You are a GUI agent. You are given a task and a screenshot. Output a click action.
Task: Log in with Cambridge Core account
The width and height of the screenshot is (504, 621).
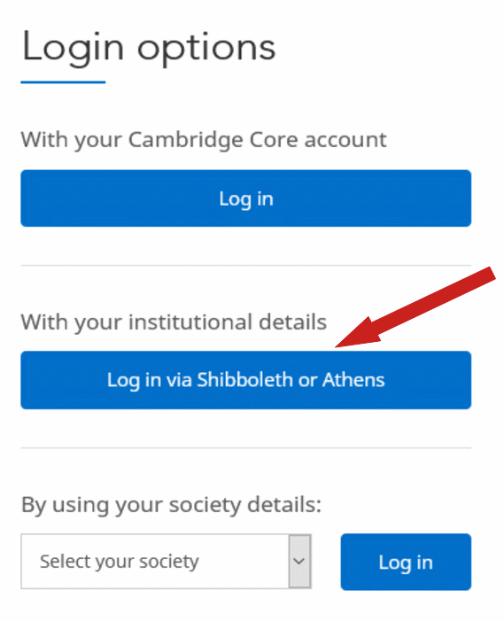tap(246, 198)
